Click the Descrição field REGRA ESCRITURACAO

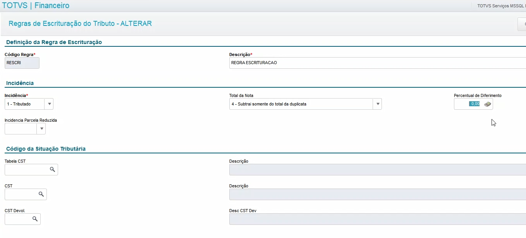[378, 63]
